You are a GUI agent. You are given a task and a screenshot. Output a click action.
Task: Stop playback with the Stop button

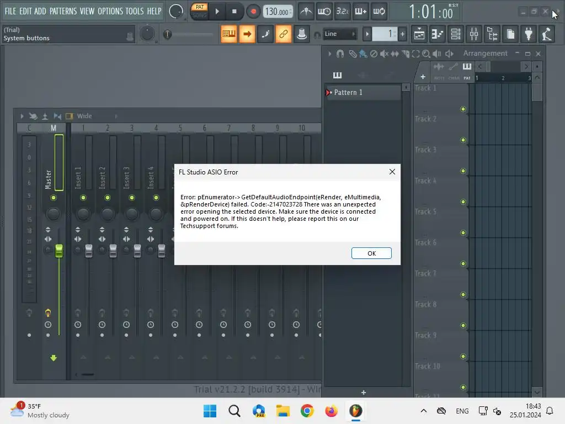[234, 12]
